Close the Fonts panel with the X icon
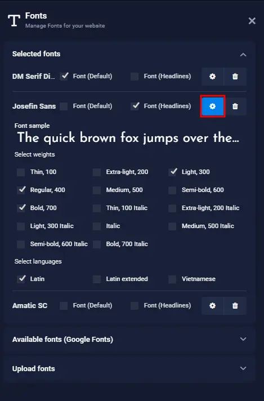The image size is (264, 401). coord(252,21)
